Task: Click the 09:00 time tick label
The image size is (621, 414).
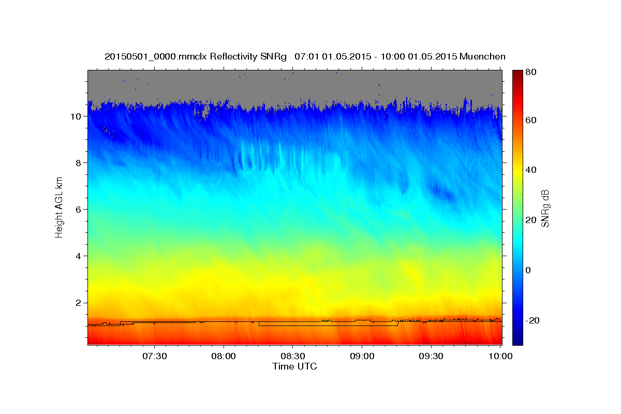Action: click(362, 356)
